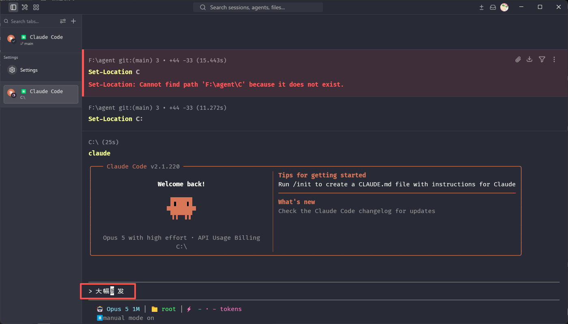This screenshot has width=568, height=324.
Task: Click the plus-minus diff icon in title bar
Action: [482, 7]
